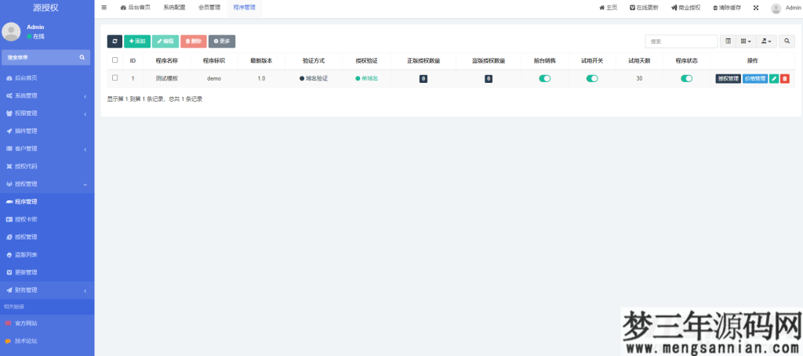Toggle the table card view icon
The width and height of the screenshot is (803, 356).
[728, 41]
